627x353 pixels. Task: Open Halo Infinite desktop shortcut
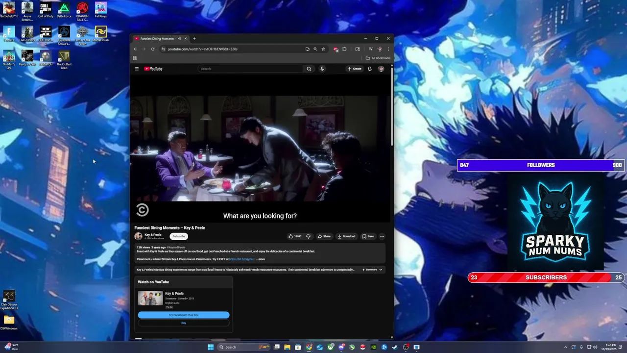[27, 34]
